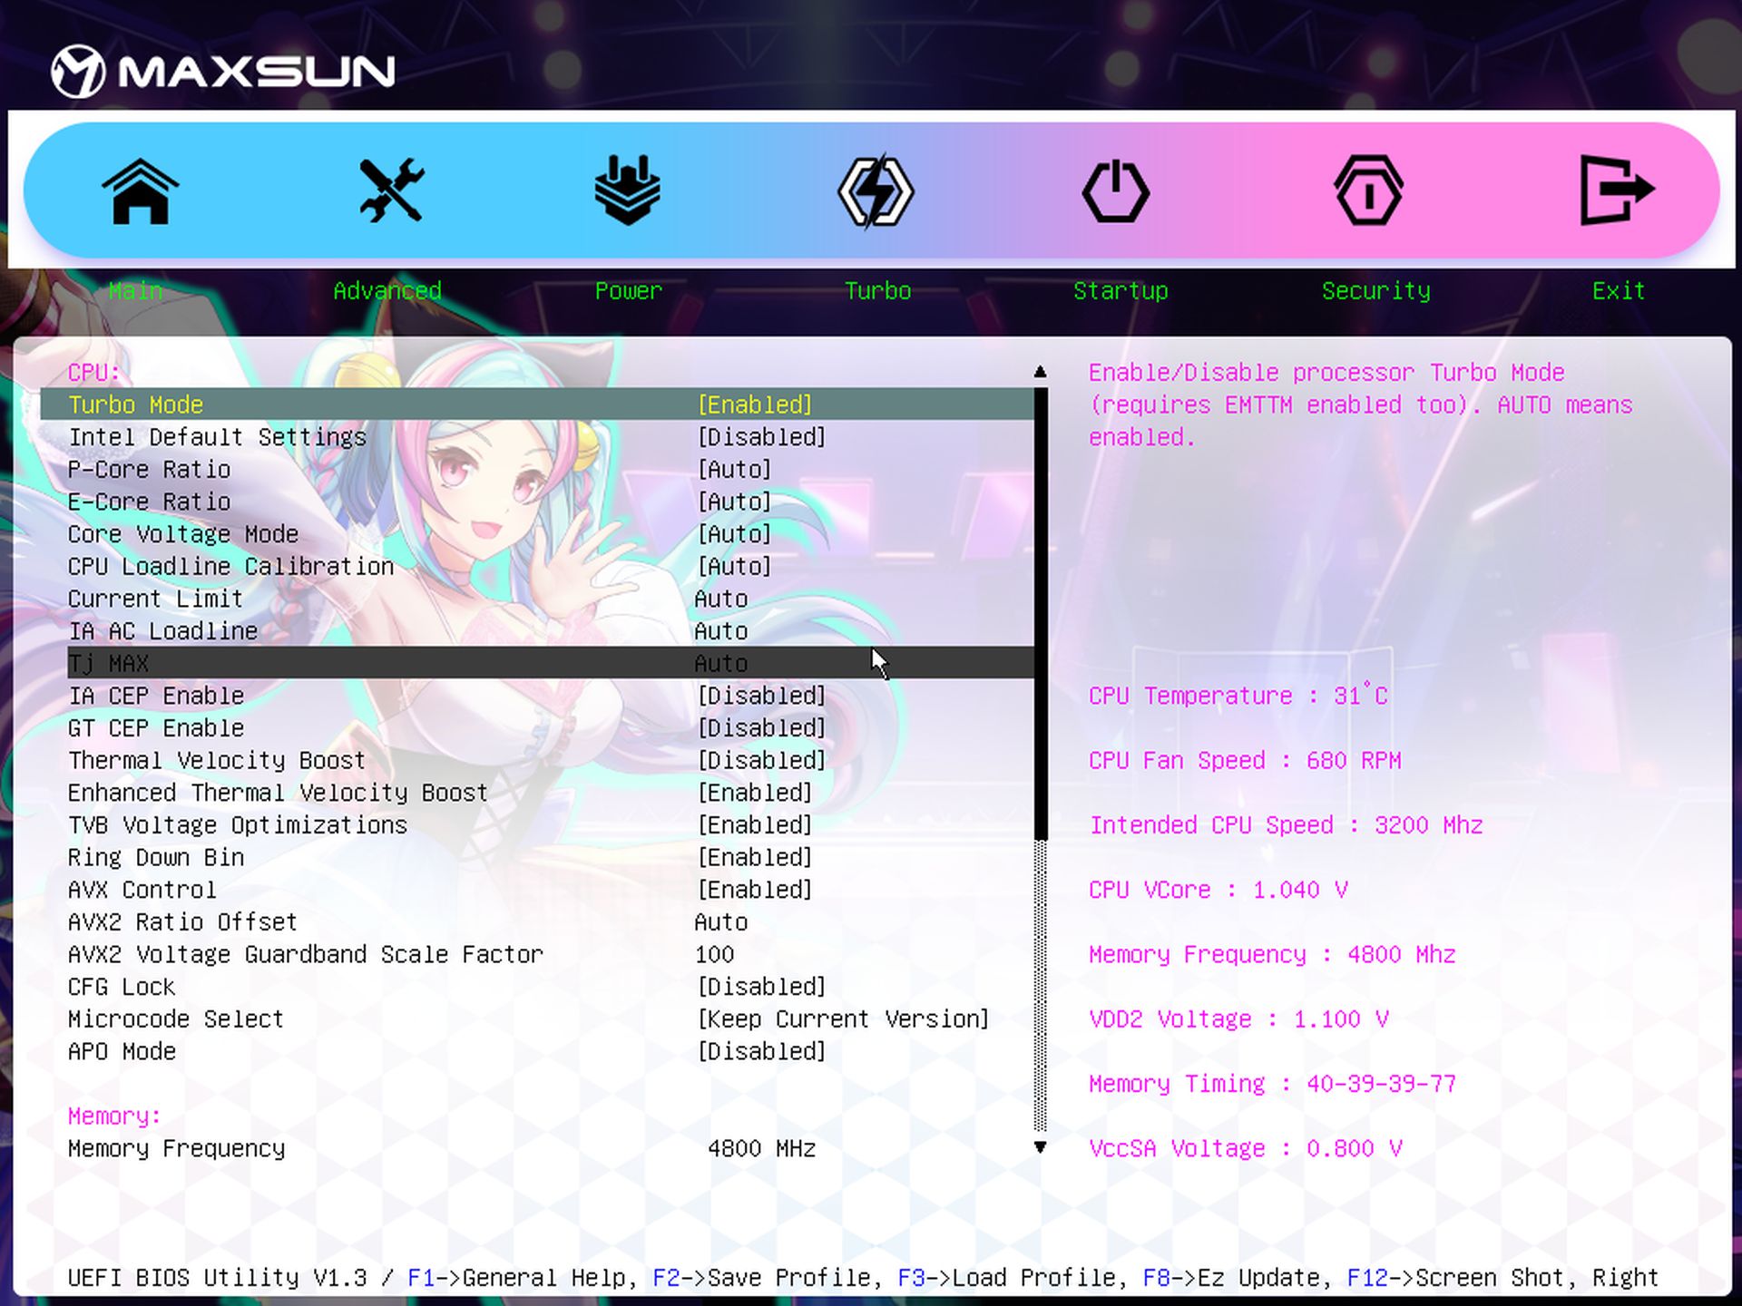Select the Tj MAX Auto field
Viewport: 1742px width, 1306px height.
point(721,664)
